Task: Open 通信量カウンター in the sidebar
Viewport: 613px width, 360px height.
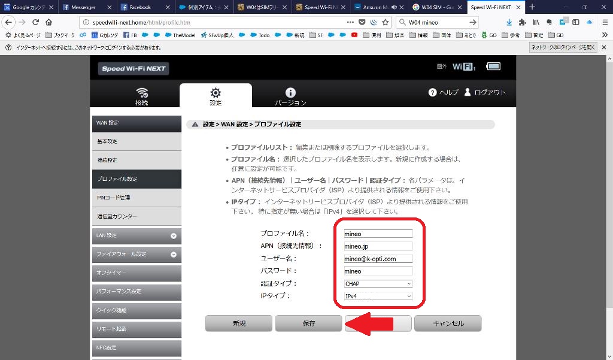Action: tap(136, 216)
